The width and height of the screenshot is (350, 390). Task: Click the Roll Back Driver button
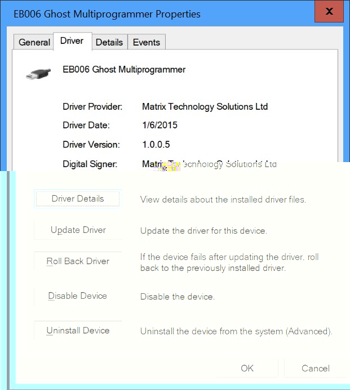pos(78,261)
